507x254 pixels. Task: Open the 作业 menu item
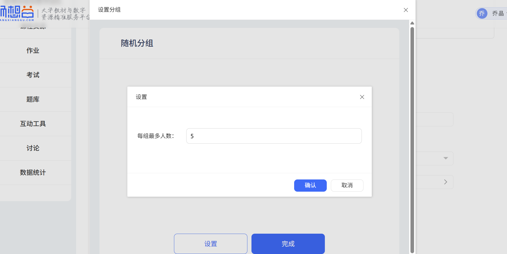pyautogui.click(x=33, y=51)
